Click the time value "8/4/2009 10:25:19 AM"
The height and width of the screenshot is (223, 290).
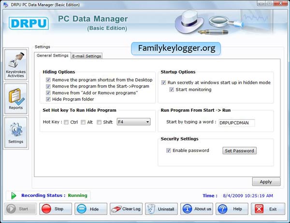pos(248,196)
